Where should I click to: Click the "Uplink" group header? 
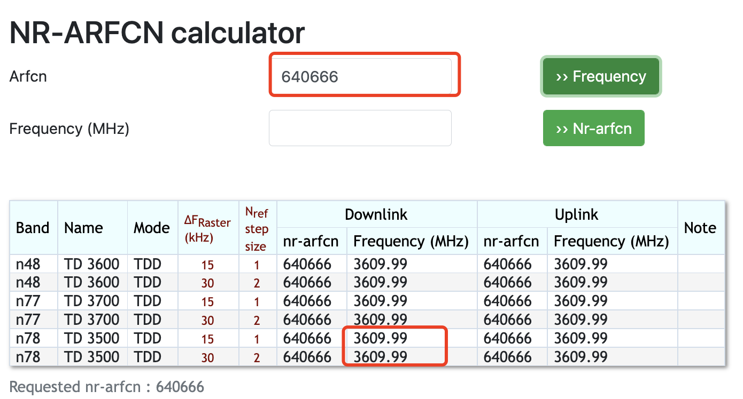[x=577, y=214]
